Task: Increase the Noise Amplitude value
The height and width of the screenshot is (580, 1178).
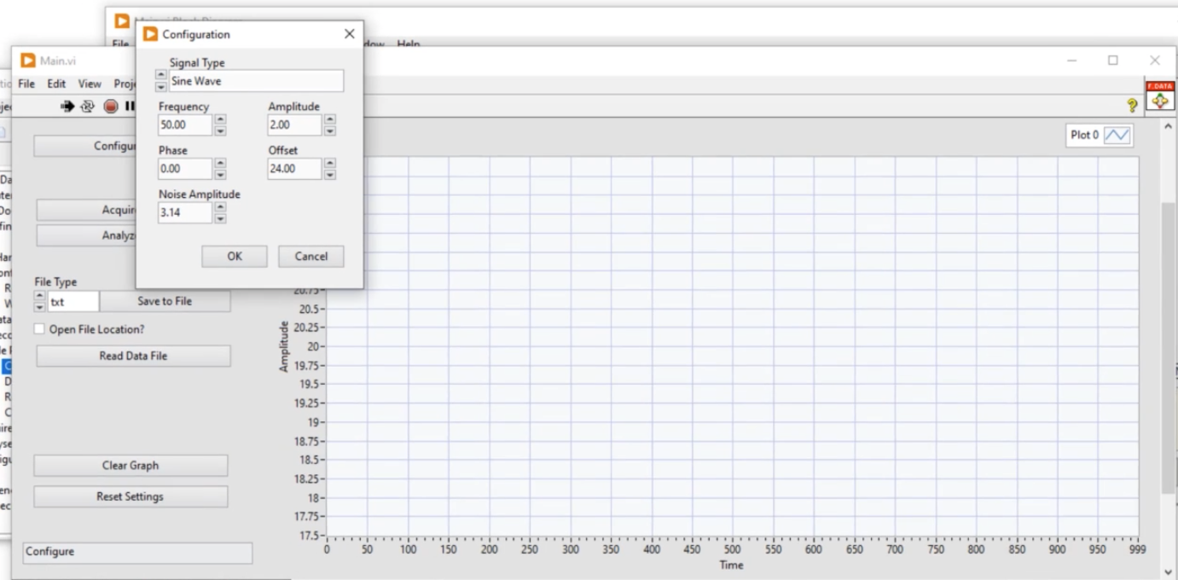Action: [x=220, y=206]
